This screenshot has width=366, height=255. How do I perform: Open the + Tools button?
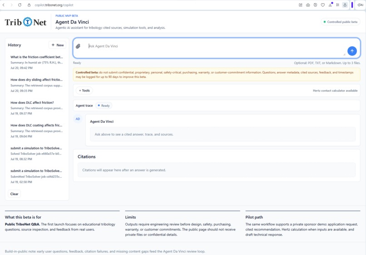(84, 90)
